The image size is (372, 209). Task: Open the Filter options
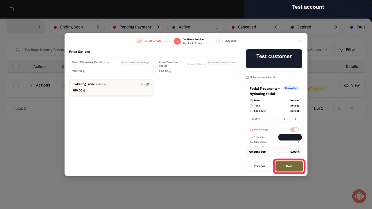point(347,50)
